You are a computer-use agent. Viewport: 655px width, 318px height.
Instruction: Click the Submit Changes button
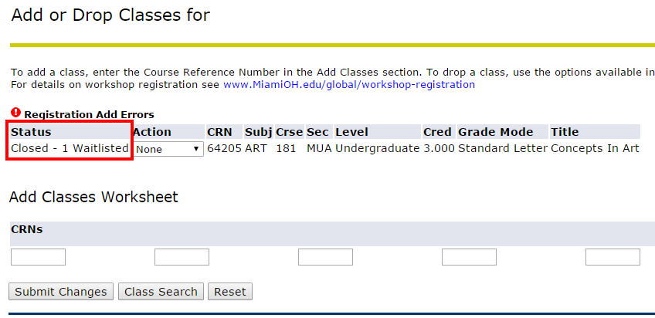coord(61,291)
